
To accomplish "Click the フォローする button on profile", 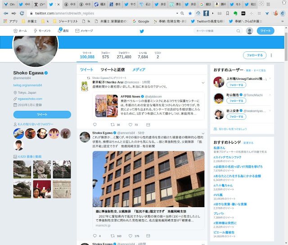I will [255, 55].
